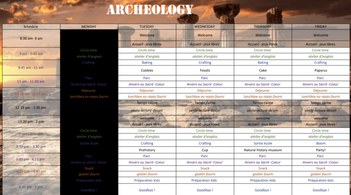351x195 pixels.
Task: Click Tuesday's morning Baking cell
Action: tap(147, 62)
